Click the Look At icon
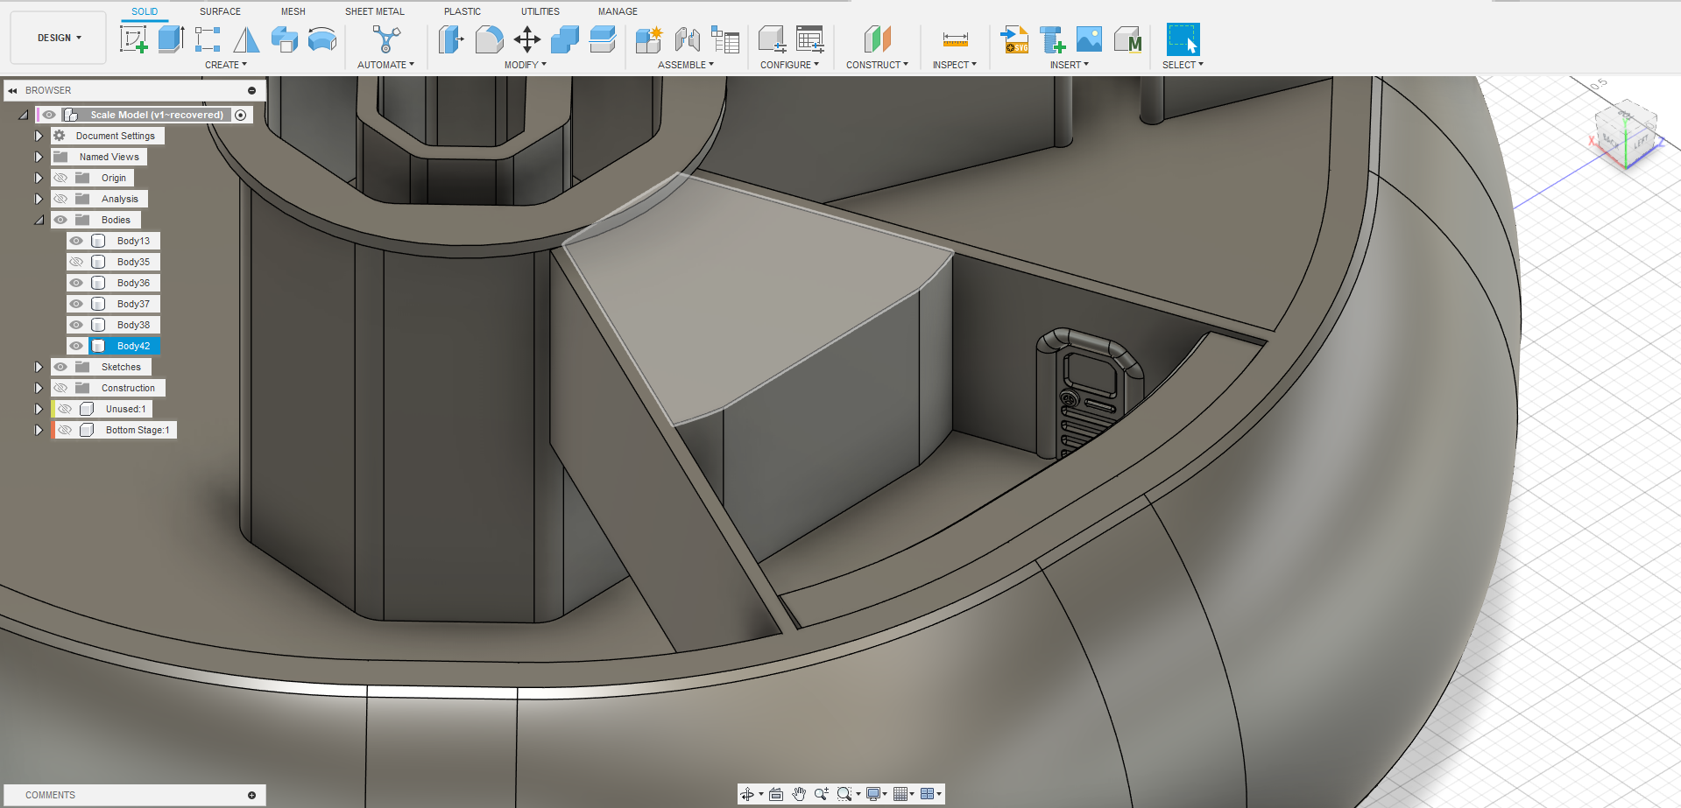Image resolution: width=1681 pixels, height=808 pixels. (776, 794)
